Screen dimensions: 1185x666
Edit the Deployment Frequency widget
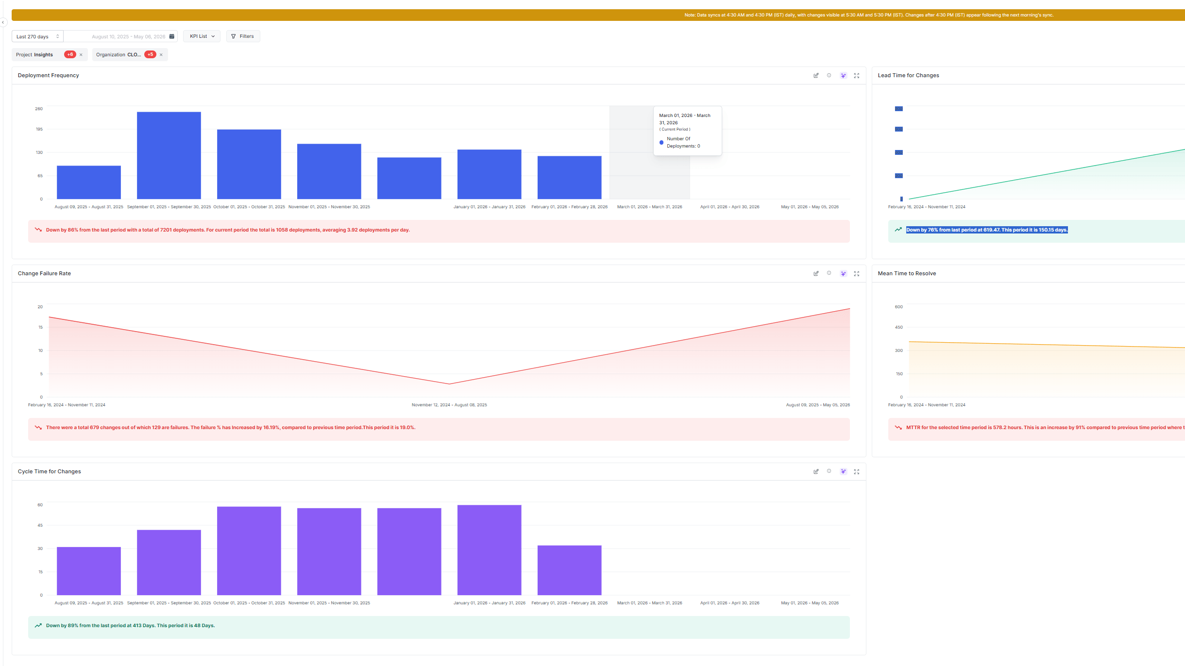pyautogui.click(x=816, y=76)
